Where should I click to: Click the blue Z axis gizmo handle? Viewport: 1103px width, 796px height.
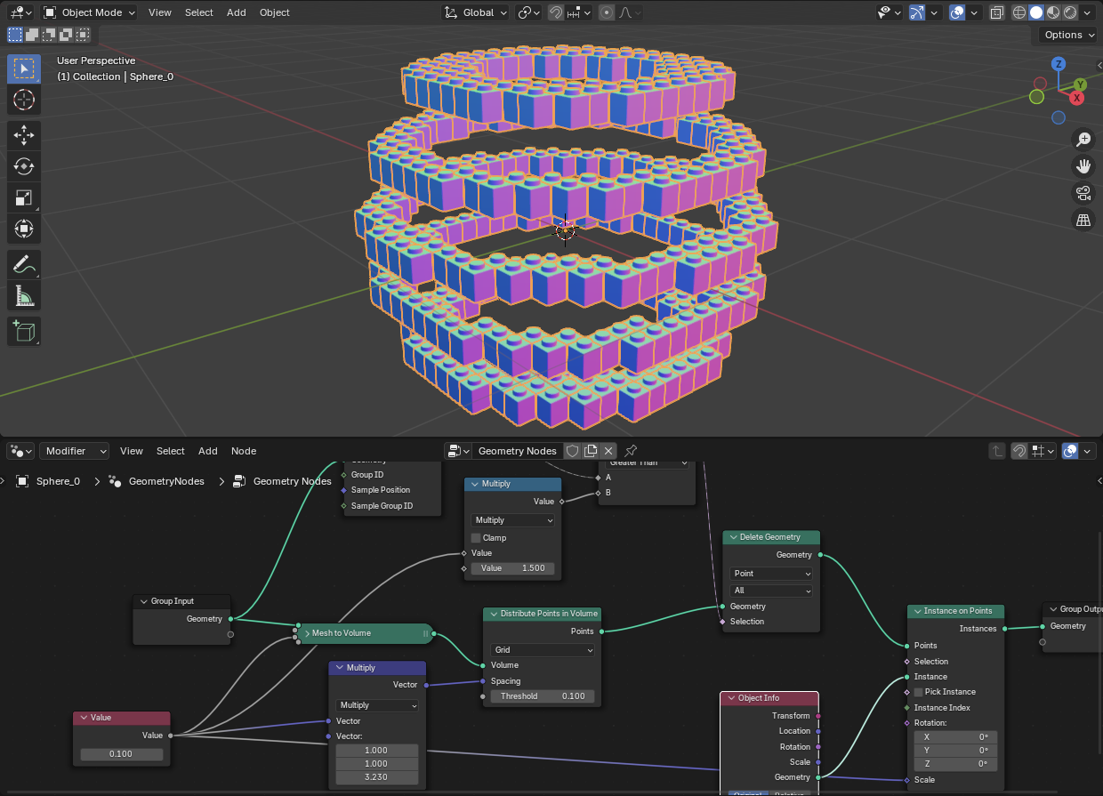1059,64
